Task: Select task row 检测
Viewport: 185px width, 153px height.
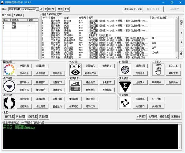Action: click(19, 28)
